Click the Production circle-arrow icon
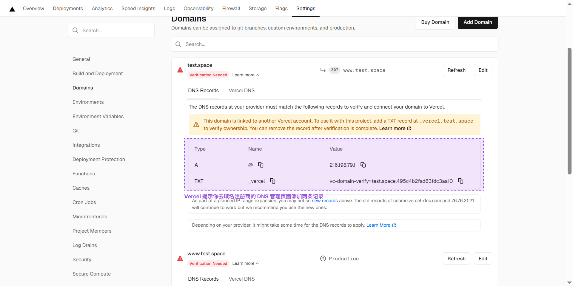 pos(323,259)
